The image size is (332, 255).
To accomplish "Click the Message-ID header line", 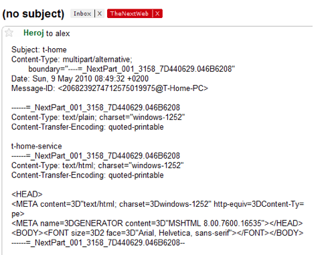I will (110, 88).
